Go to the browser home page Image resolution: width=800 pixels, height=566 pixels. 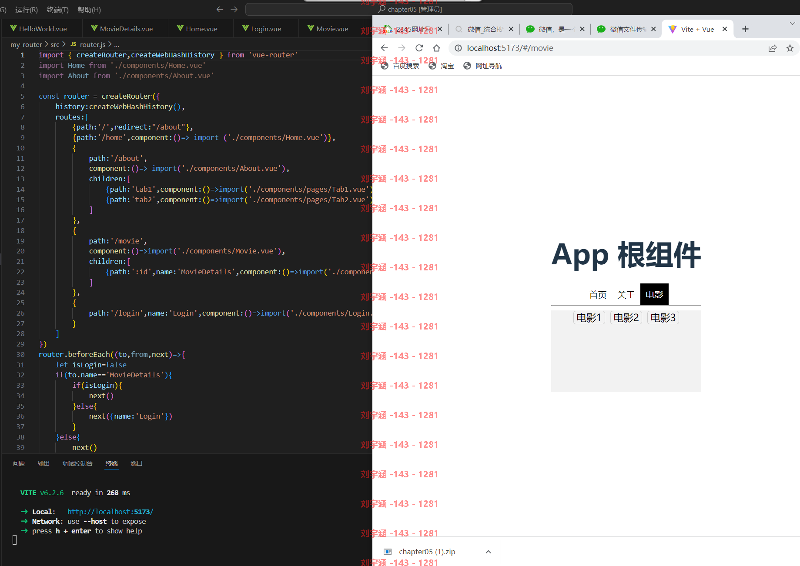tap(436, 48)
